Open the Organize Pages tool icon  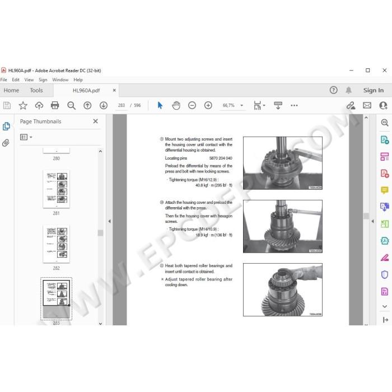pos(385,157)
